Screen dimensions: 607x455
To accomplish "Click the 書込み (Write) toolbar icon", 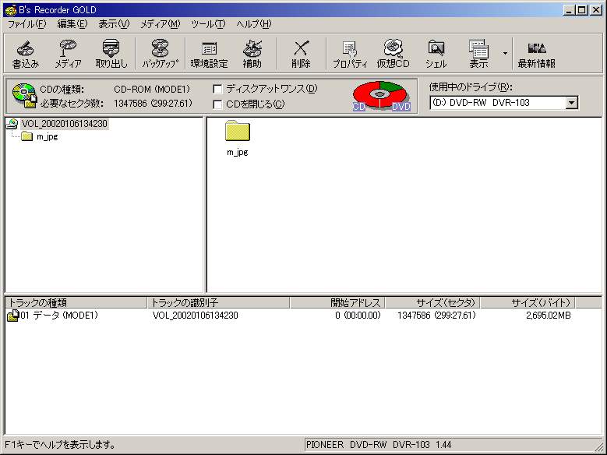I will 26,54.
